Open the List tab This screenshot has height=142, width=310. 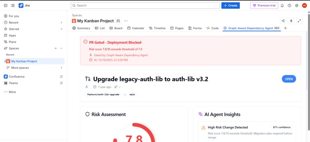(100, 28)
